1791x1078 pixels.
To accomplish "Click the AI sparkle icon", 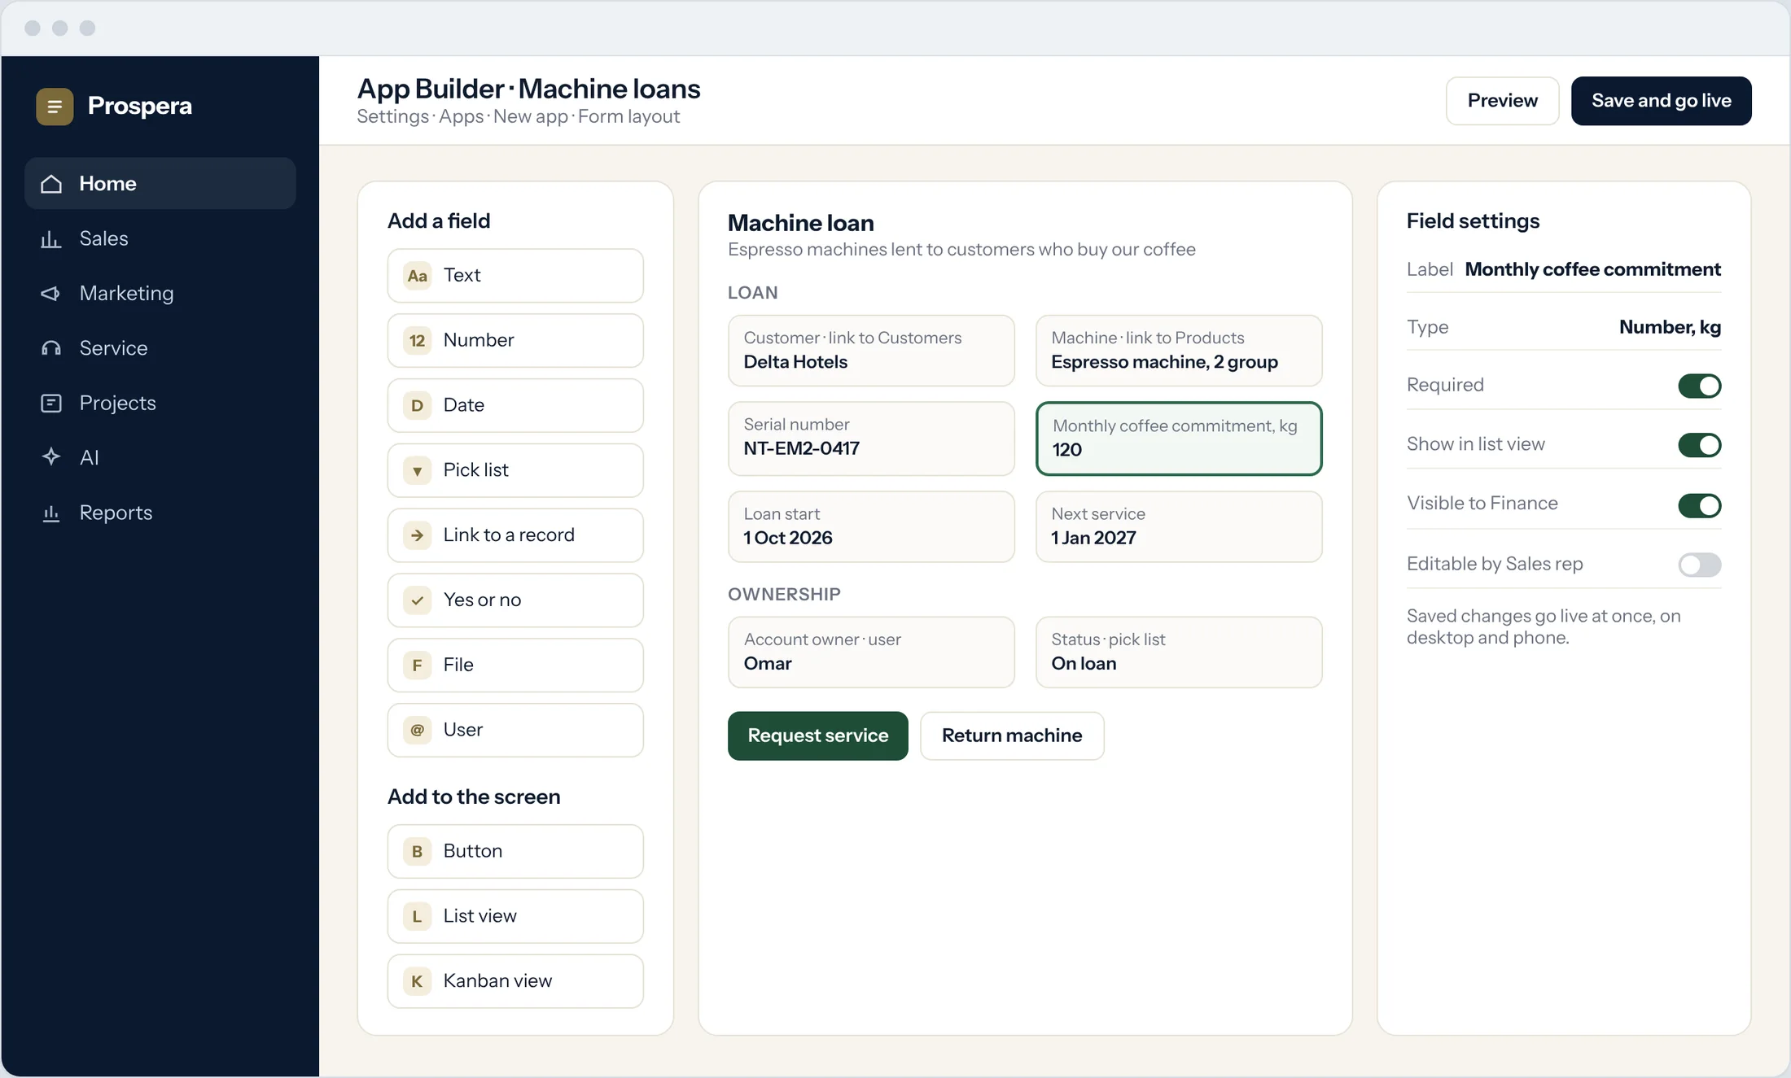I will [x=51, y=457].
